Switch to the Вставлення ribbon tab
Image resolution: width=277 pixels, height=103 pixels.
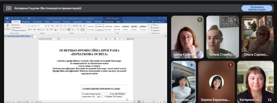(x=26, y=22)
